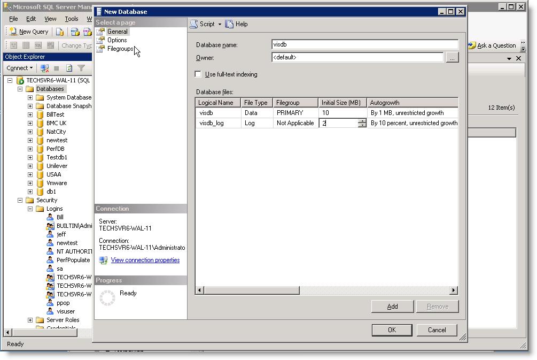Click the Logical Name column header

click(218, 103)
